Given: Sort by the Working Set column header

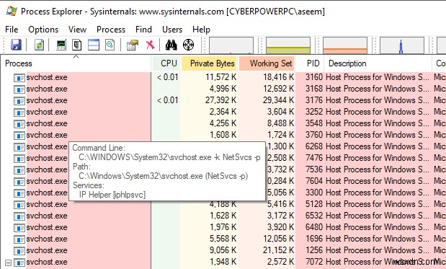Looking at the screenshot, I should [267, 63].
